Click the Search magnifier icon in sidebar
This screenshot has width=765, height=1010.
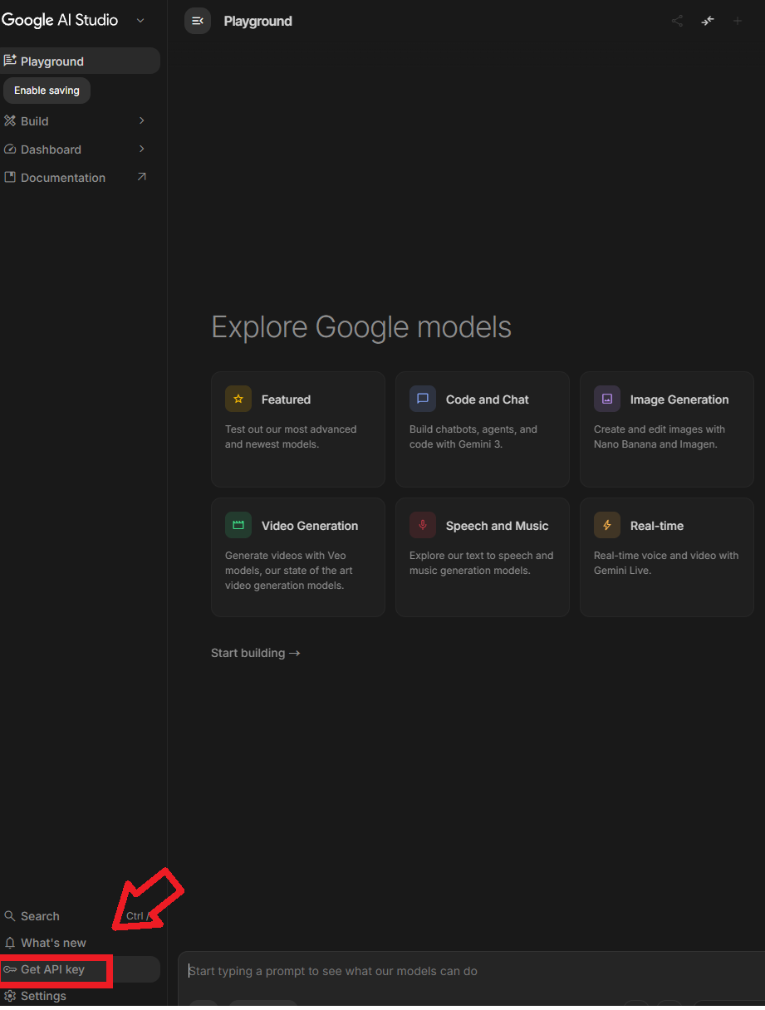(10, 916)
